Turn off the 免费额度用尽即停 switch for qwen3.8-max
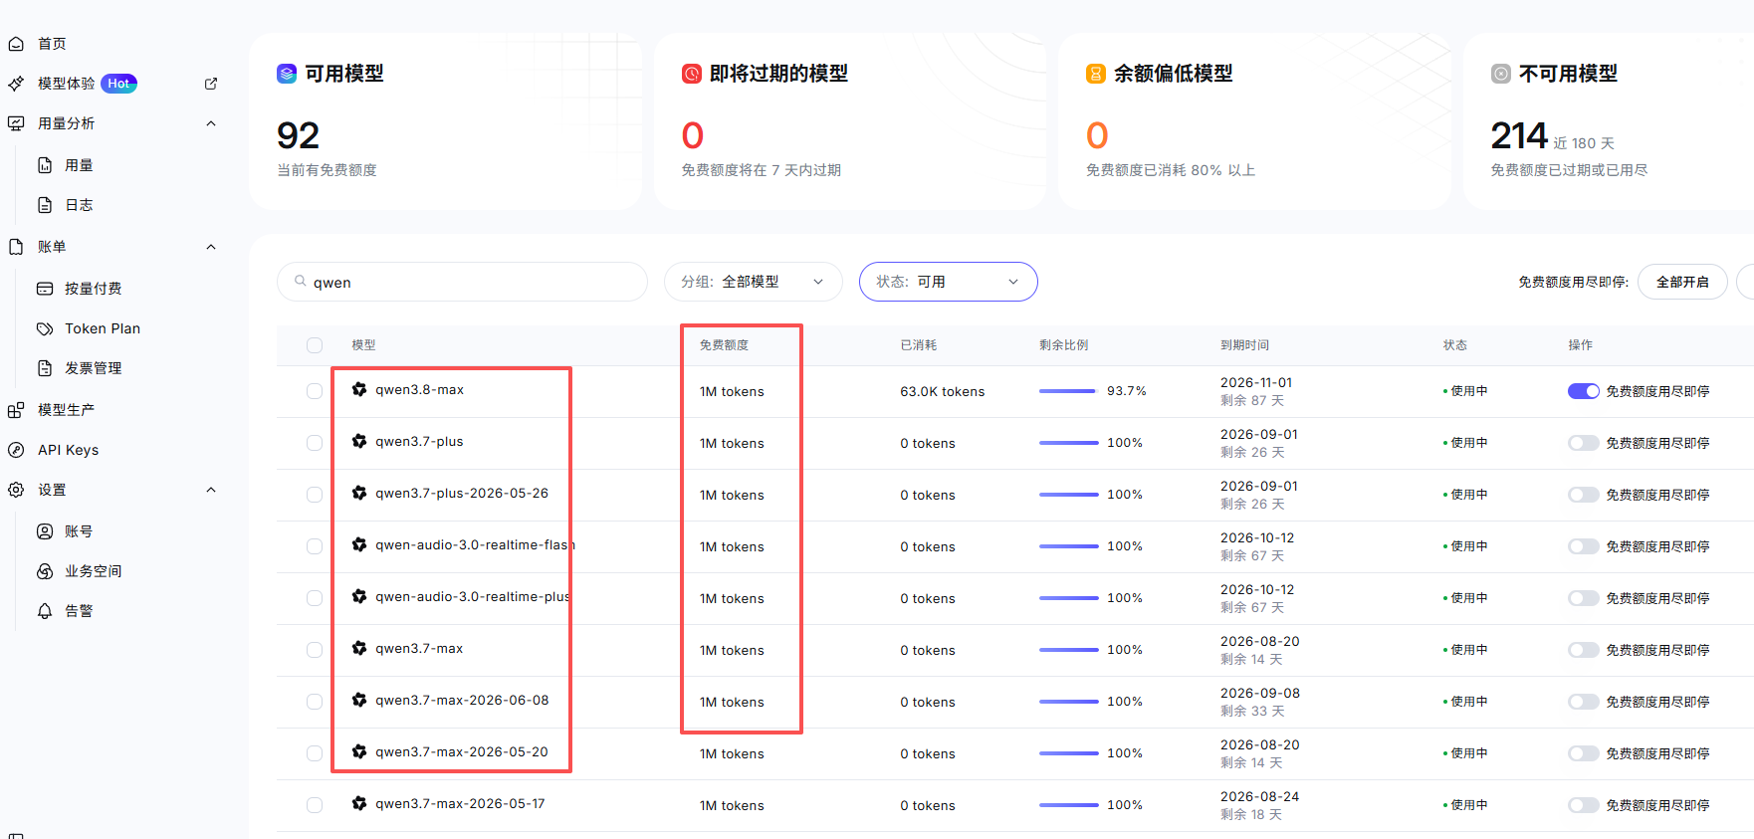 point(1584,391)
